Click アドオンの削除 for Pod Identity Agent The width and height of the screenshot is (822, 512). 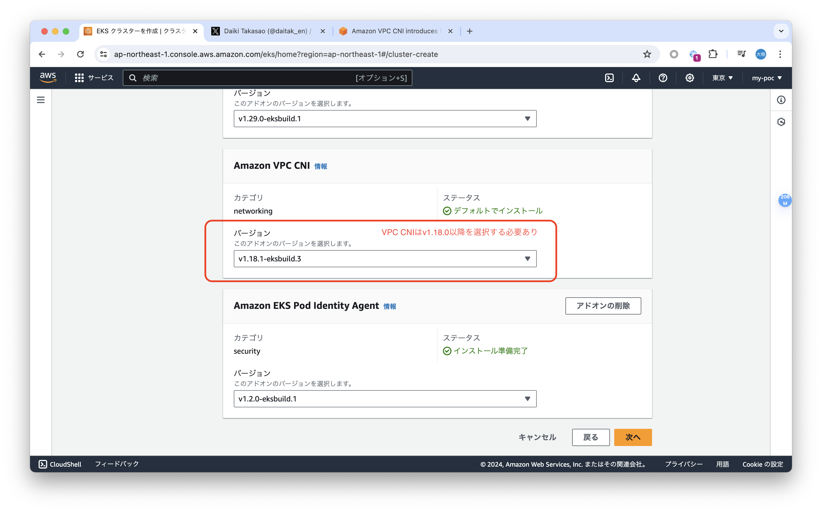click(603, 306)
